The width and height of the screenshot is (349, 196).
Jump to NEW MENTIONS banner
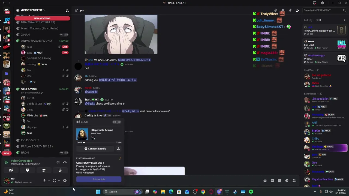[42, 18]
